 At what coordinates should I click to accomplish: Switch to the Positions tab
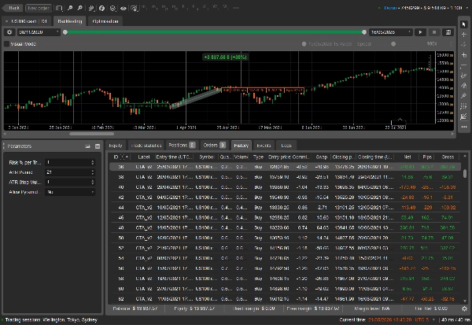click(182, 145)
